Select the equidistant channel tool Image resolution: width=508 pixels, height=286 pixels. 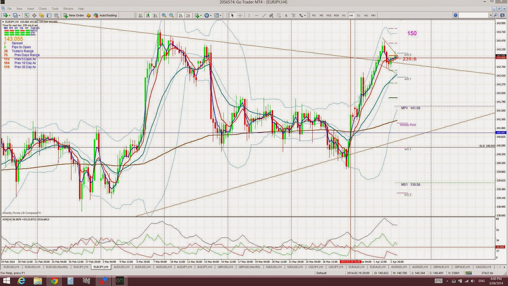[271, 15]
